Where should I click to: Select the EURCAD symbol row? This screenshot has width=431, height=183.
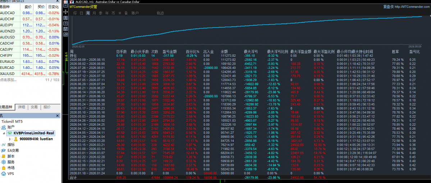tap(30, 67)
